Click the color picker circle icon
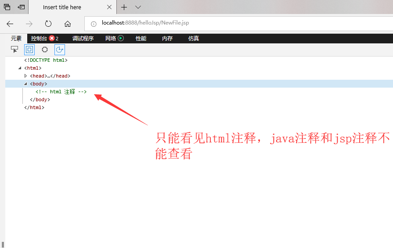The width and height of the screenshot is (393, 248). [x=45, y=50]
